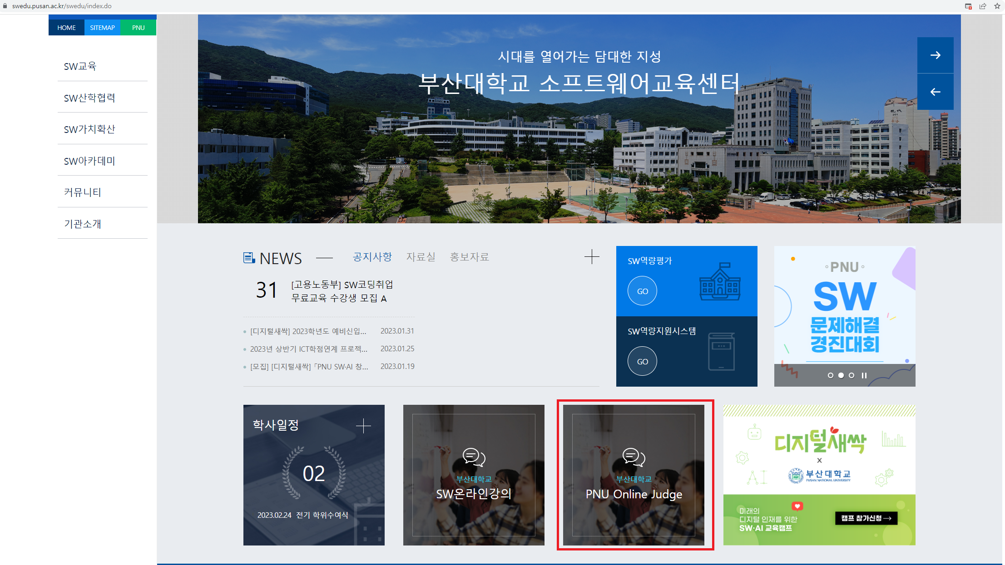Click the bookmark star icon in address bar
Image resolution: width=1005 pixels, height=565 pixels.
point(997,6)
